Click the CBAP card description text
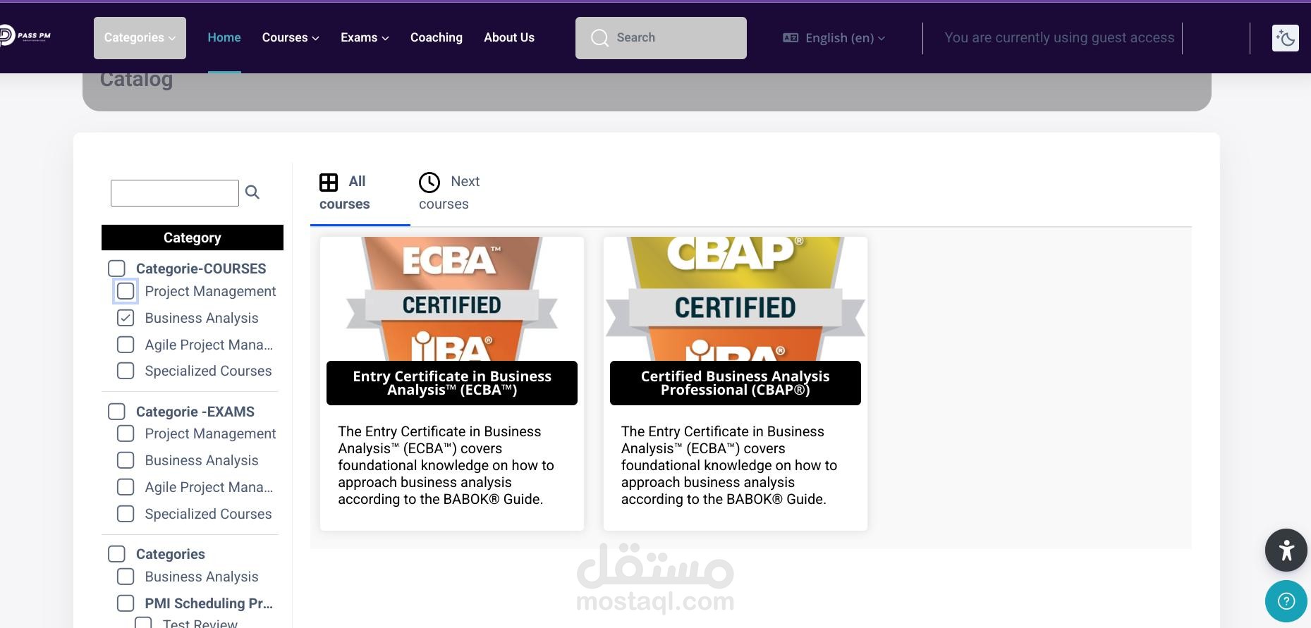This screenshot has height=628, width=1311. tap(729, 465)
